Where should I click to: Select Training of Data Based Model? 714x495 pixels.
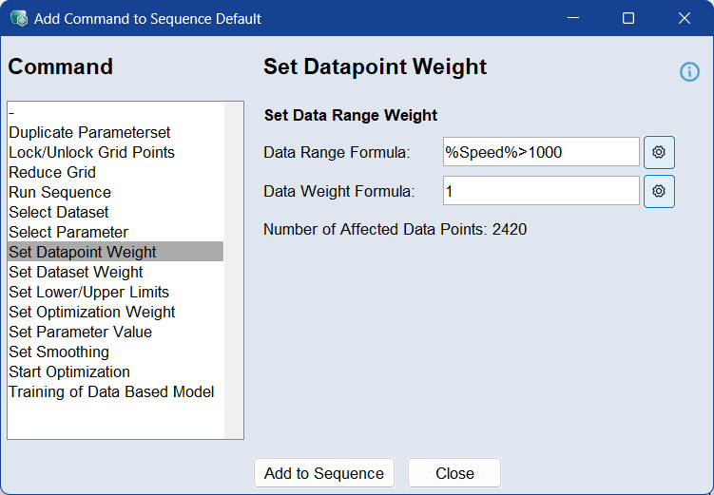click(111, 391)
